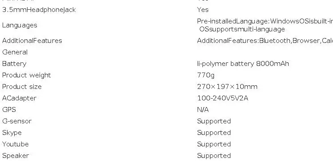Click the Product size label
The image size is (333, 161).
[22, 87]
